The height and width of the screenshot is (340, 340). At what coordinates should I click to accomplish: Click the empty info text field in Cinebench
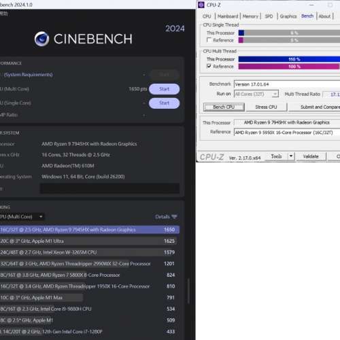(109, 188)
